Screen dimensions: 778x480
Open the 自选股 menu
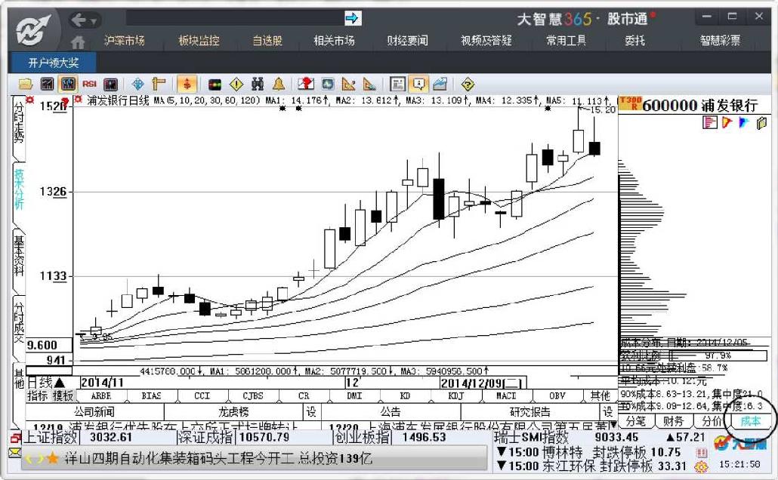[267, 40]
